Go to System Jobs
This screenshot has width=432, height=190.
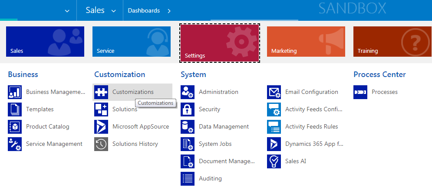[x=215, y=144]
